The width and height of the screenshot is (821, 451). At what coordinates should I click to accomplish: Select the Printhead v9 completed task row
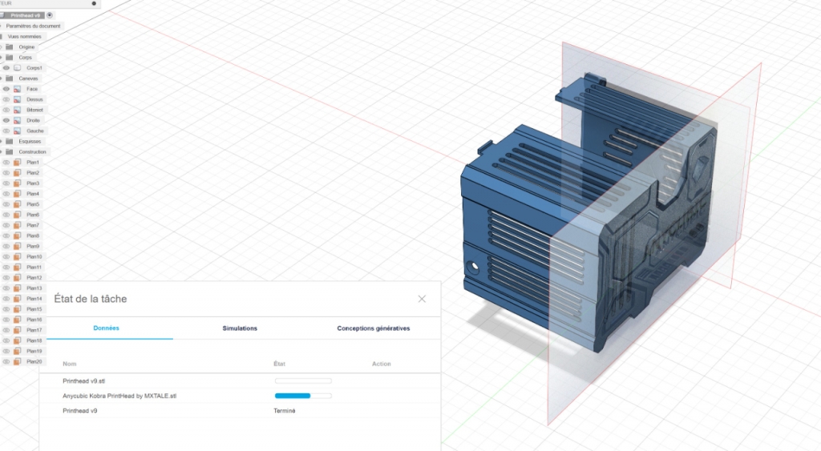click(240, 411)
